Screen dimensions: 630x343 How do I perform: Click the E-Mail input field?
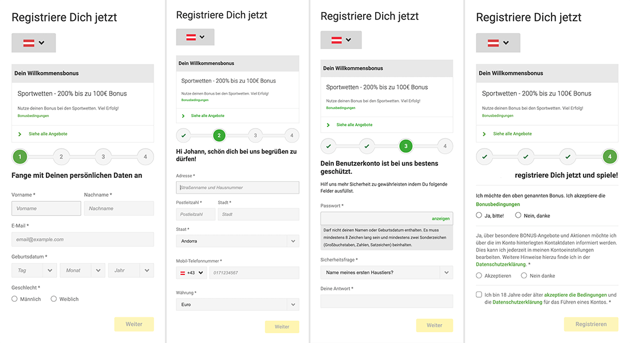coord(82,238)
